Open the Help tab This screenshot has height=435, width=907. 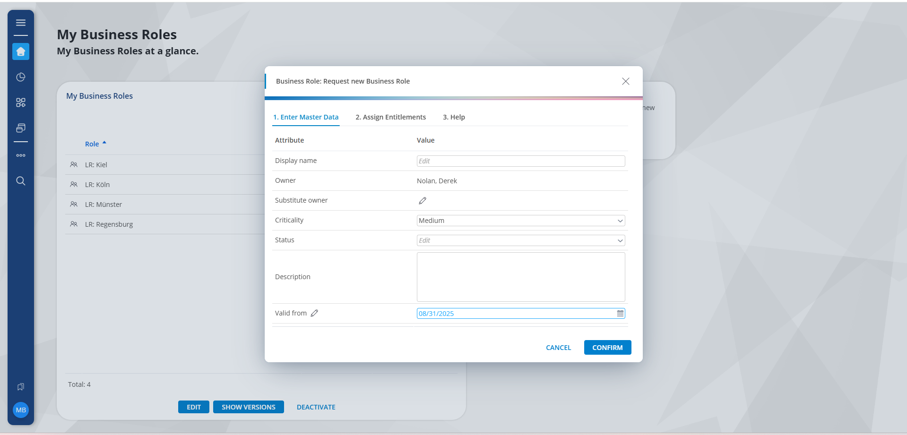pyautogui.click(x=454, y=117)
